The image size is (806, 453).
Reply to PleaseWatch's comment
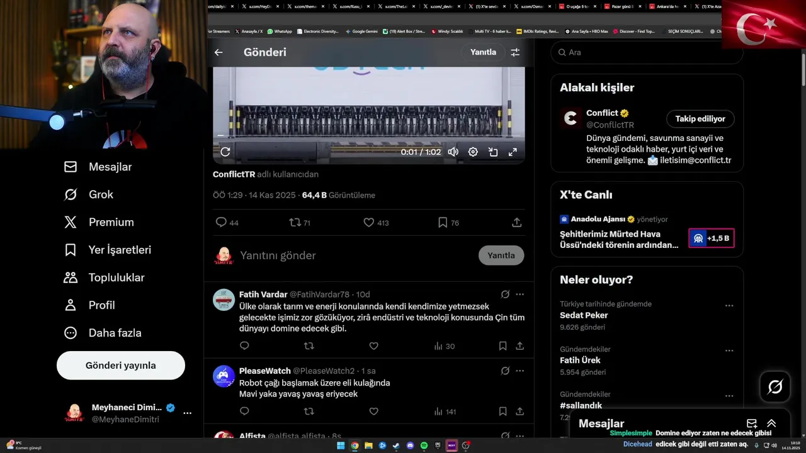tap(244, 411)
